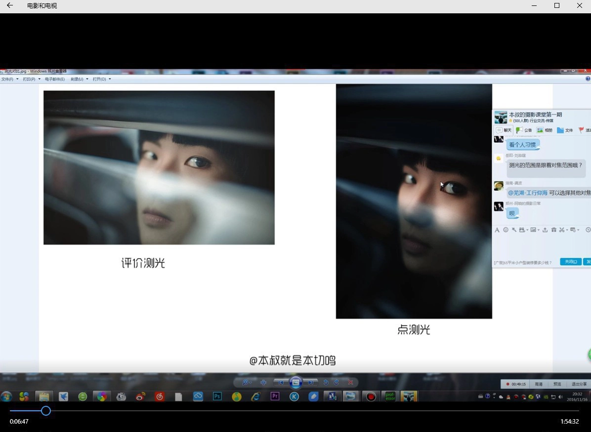Screen dimensions: 591x432
Task: Click the 关闭(C) button in the chat window
Action: click(571, 262)
